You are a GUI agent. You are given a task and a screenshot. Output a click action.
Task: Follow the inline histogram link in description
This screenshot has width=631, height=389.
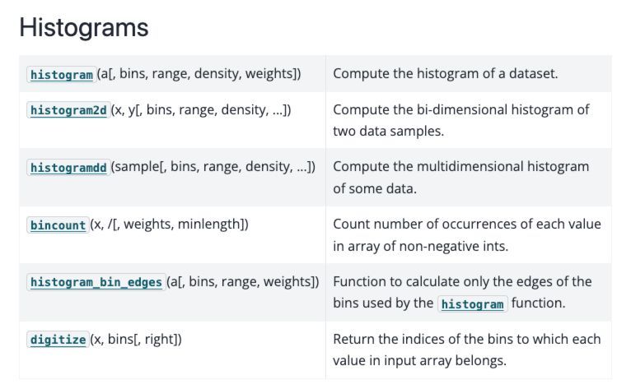pyautogui.click(x=473, y=304)
